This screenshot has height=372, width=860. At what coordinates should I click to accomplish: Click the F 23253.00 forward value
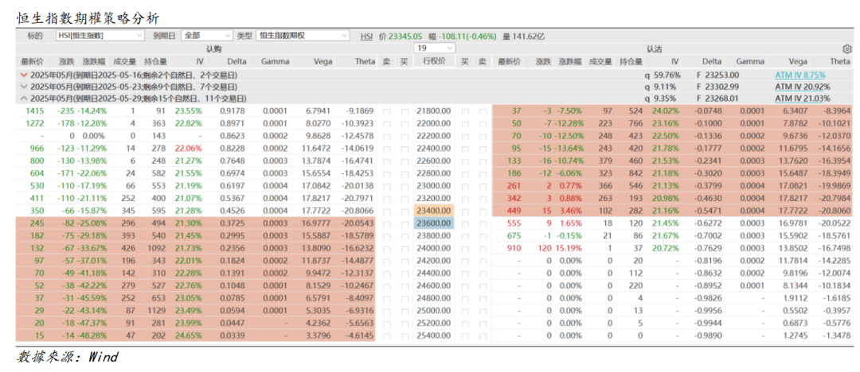[717, 75]
